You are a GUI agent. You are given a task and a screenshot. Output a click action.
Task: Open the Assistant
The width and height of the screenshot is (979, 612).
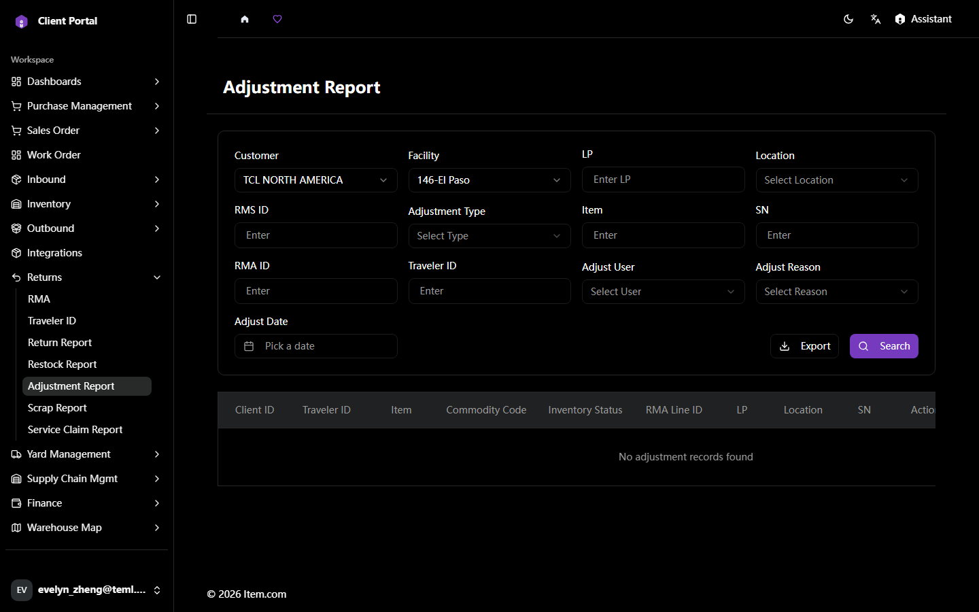[x=923, y=19]
